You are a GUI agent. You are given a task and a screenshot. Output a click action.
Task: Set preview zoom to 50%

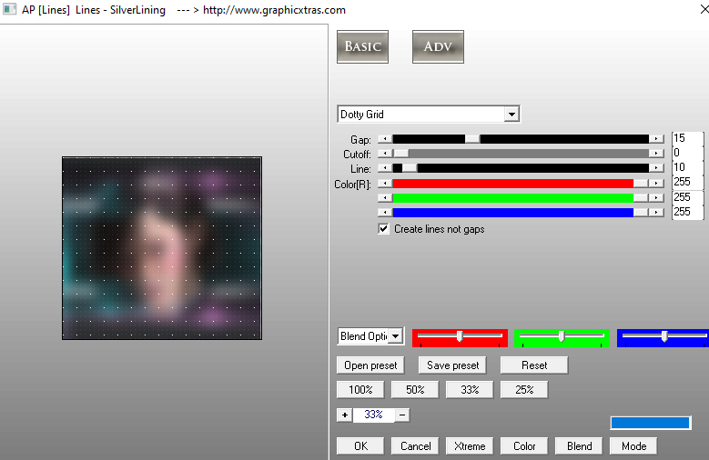pos(415,389)
